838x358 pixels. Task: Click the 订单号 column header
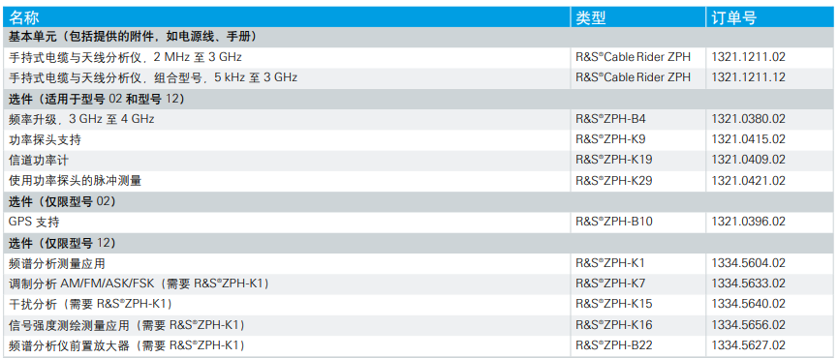[x=734, y=18]
